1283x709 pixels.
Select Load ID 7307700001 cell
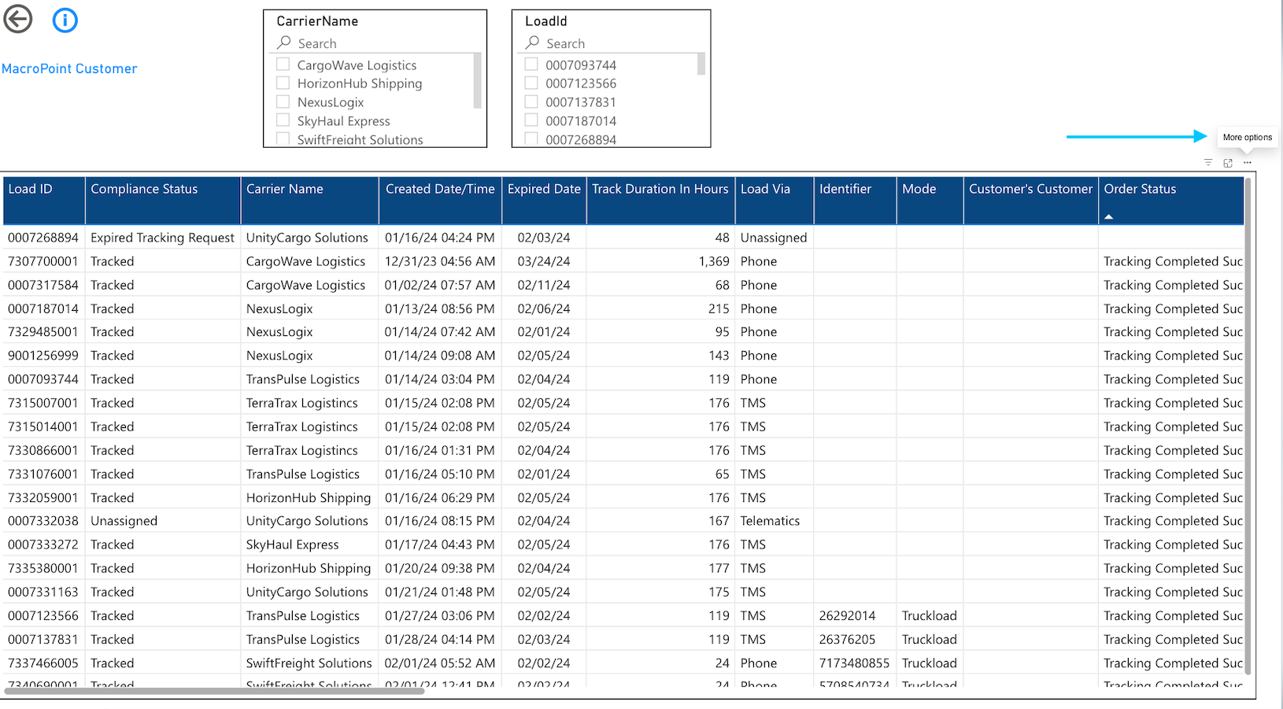click(43, 260)
